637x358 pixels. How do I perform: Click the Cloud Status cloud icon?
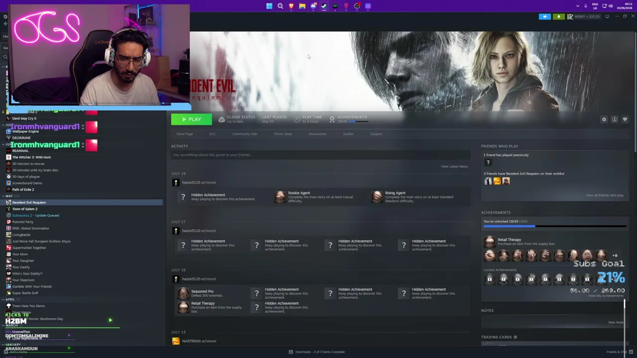pyautogui.click(x=221, y=119)
